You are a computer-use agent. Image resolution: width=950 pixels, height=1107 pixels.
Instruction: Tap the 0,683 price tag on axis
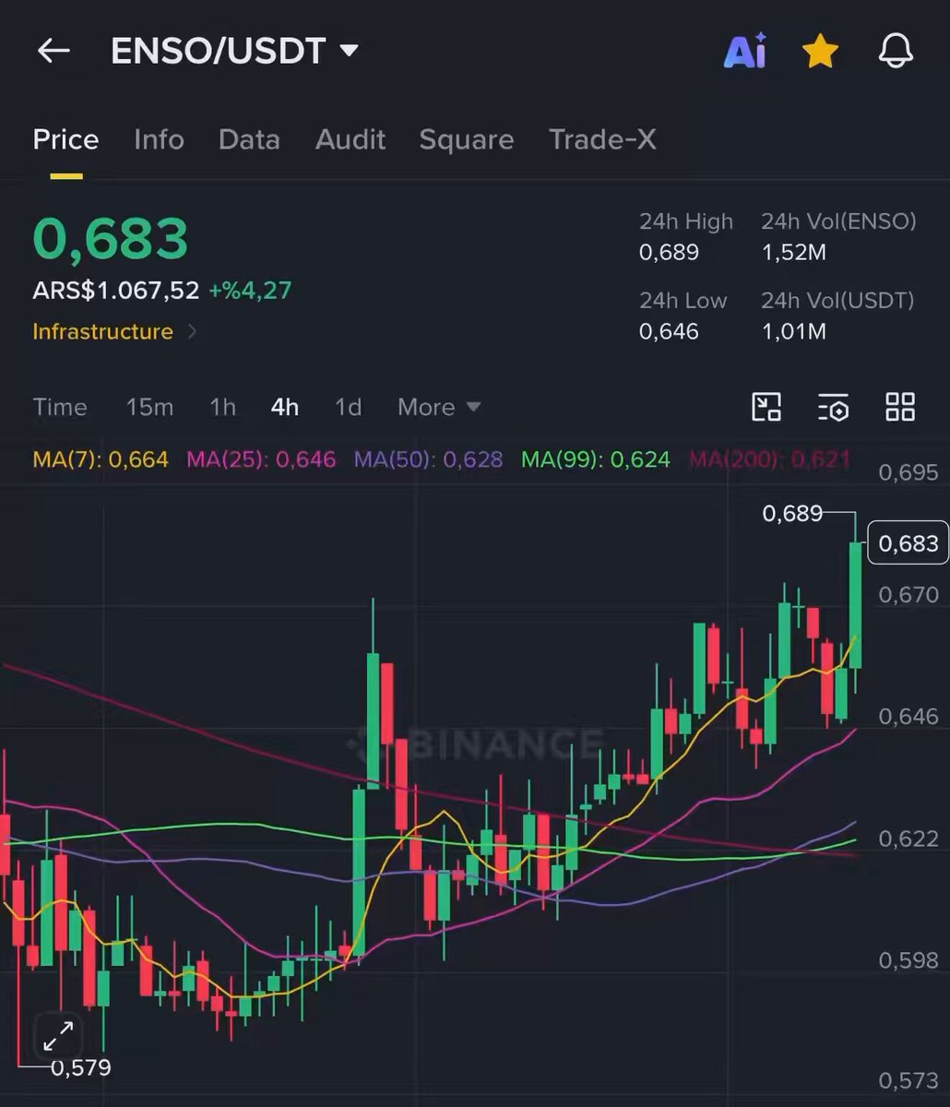(908, 543)
